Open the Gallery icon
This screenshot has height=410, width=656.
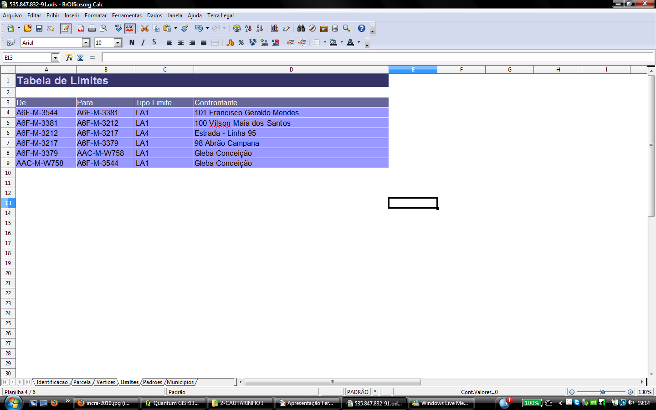click(x=323, y=28)
